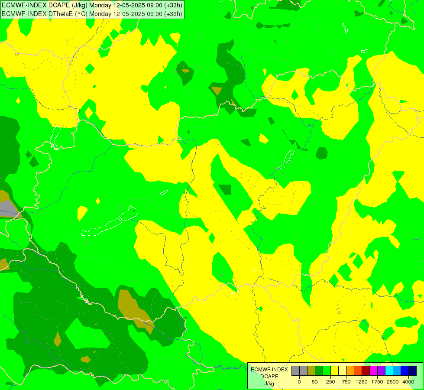Click the olive swatch in the DCAPE legend

(x=311, y=370)
